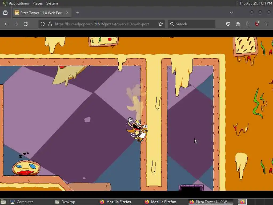Select the Pizza Tower 1.1.0 Web Port tab

pyautogui.click(x=42, y=13)
